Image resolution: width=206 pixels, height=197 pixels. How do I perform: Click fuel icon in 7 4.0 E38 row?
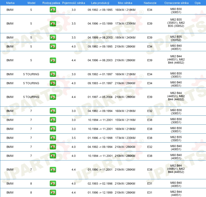(53, 156)
